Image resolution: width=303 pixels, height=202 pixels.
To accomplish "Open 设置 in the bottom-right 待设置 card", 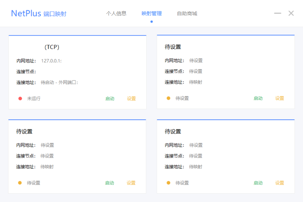I will click(280, 183).
